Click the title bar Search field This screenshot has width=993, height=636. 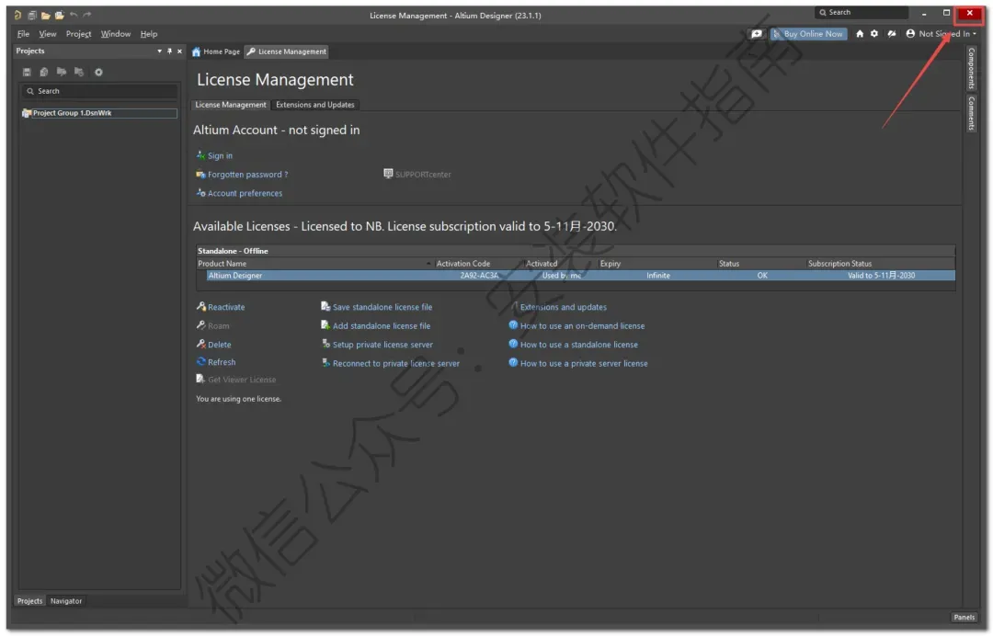(x=862, y=13)
